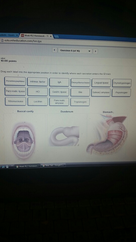Go to the next question arrow

(95, 51)
